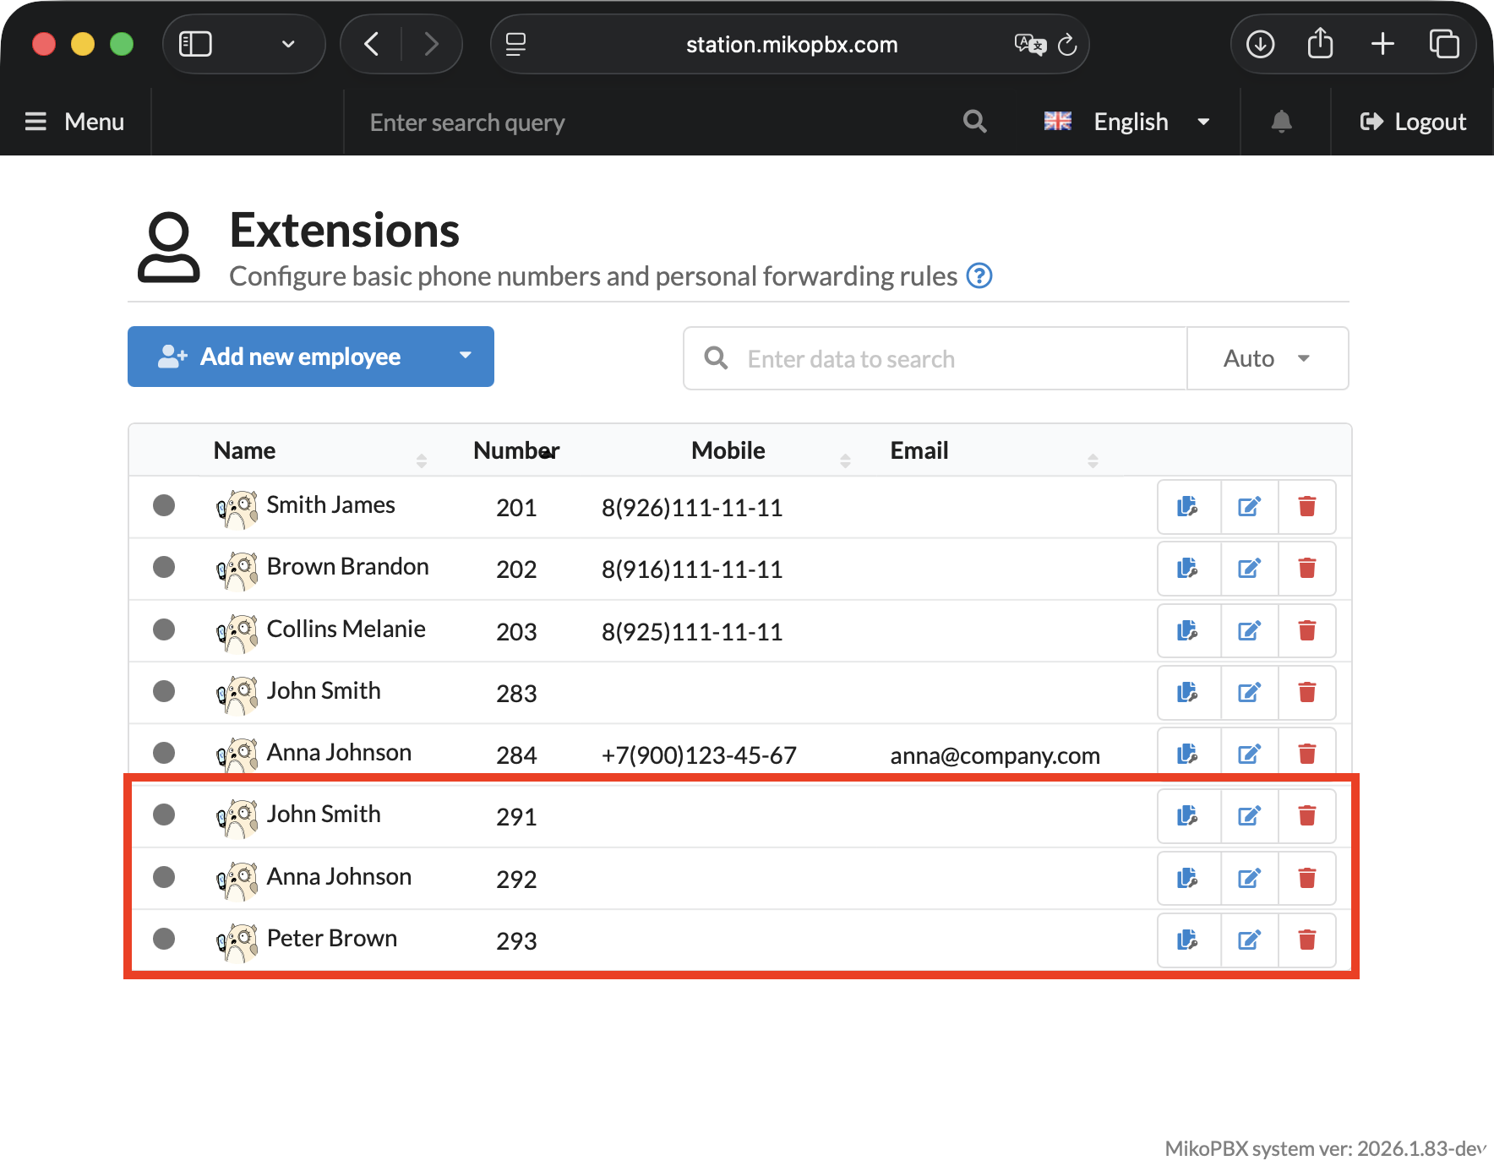
Task: Open the English language selector
Action: click(1128, 122)
